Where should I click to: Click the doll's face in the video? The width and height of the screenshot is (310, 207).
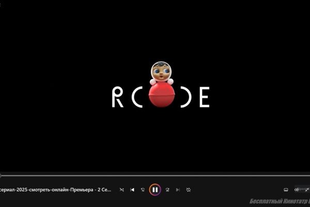(x=161, y=71)
